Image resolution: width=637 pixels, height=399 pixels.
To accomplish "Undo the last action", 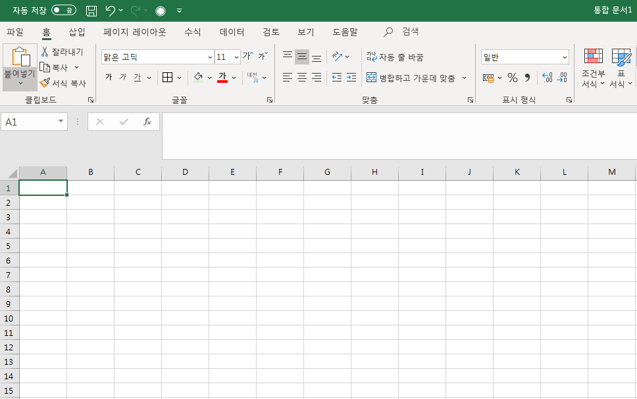I will coord(111,11).
